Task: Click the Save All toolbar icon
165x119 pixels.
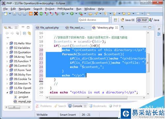Action: coord(19,14)
